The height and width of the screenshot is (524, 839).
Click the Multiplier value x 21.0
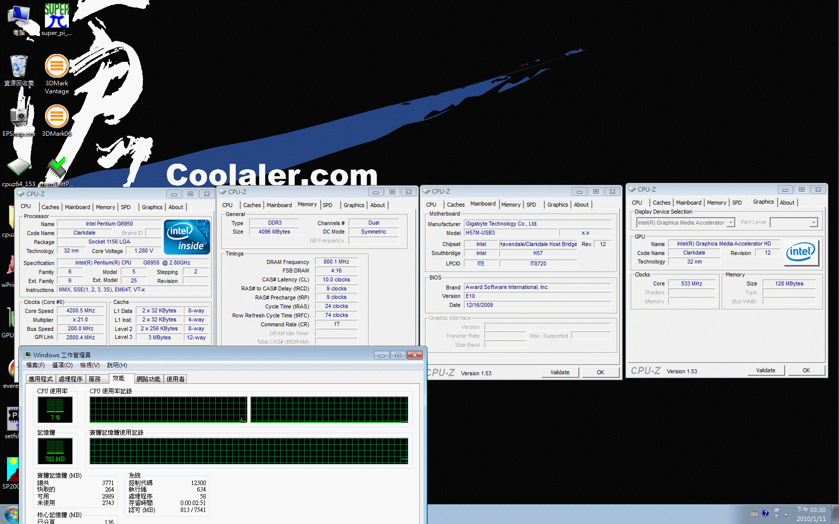(x=81, y=319)
